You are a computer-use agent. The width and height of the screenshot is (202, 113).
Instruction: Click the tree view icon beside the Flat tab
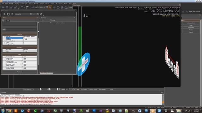pos(3,20)
